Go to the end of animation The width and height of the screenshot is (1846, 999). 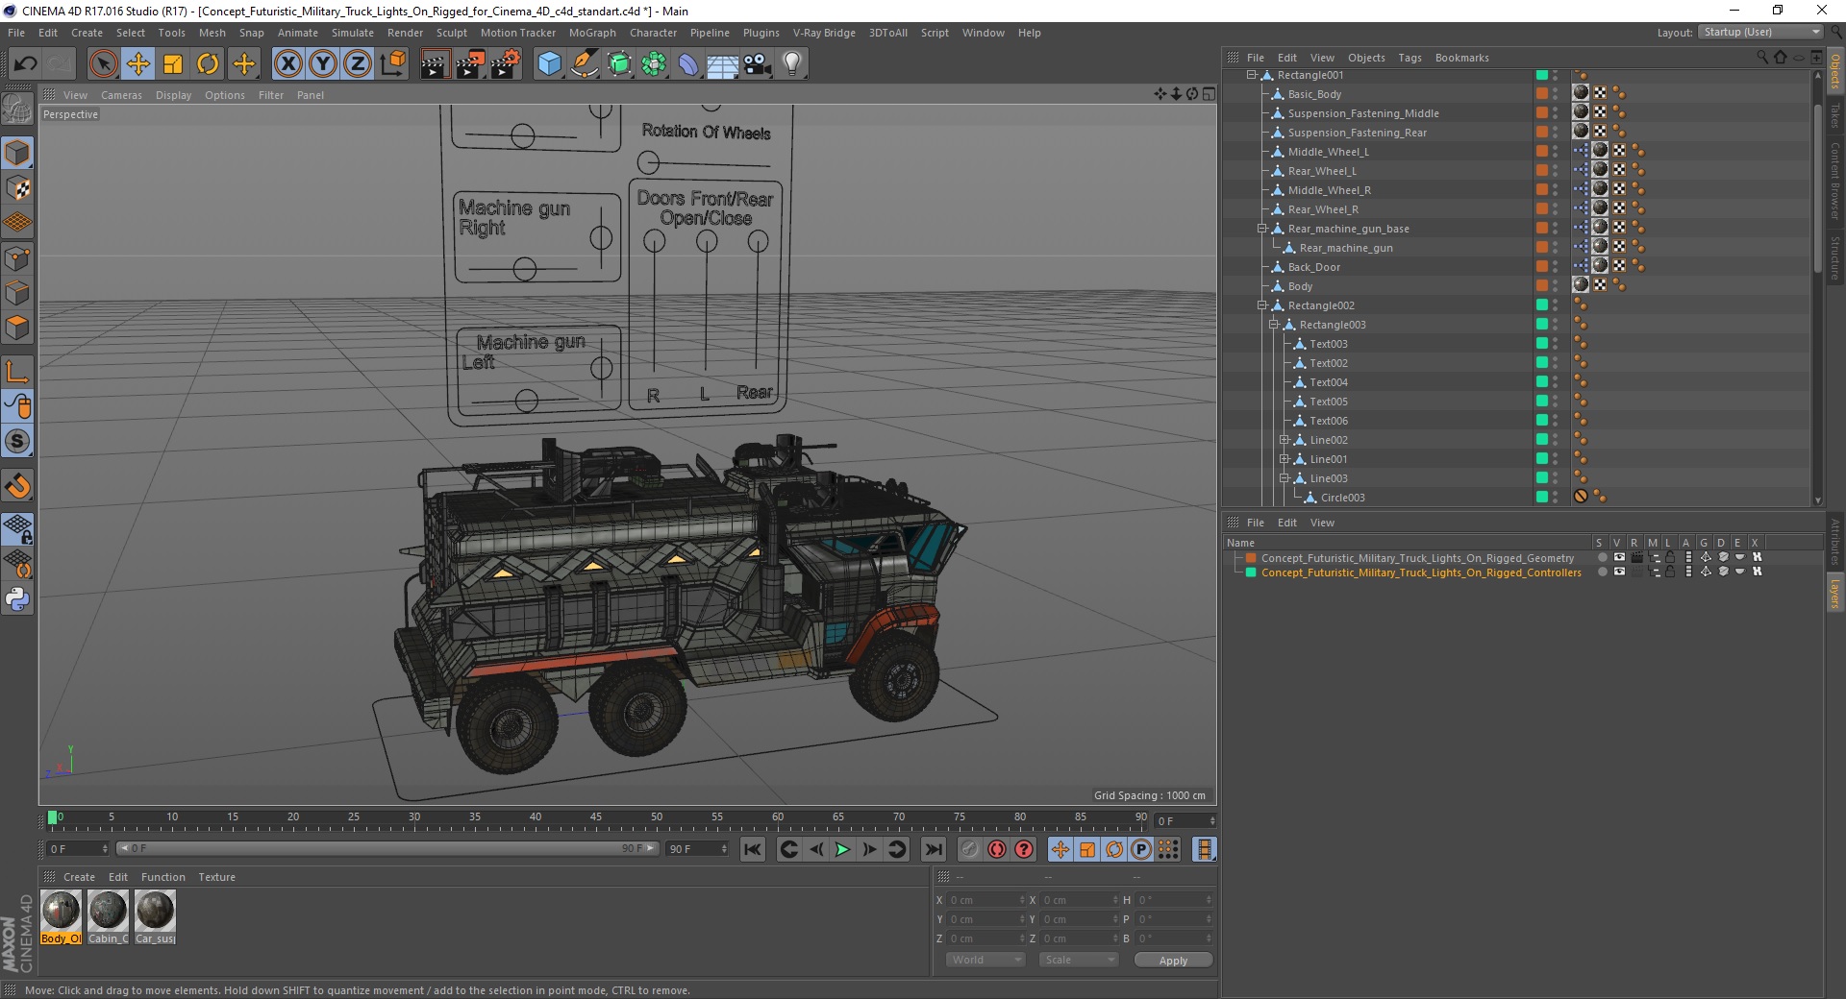tap(933, 849)
